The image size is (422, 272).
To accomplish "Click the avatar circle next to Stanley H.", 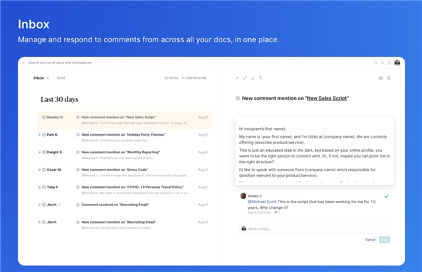I will pos(44,117).
